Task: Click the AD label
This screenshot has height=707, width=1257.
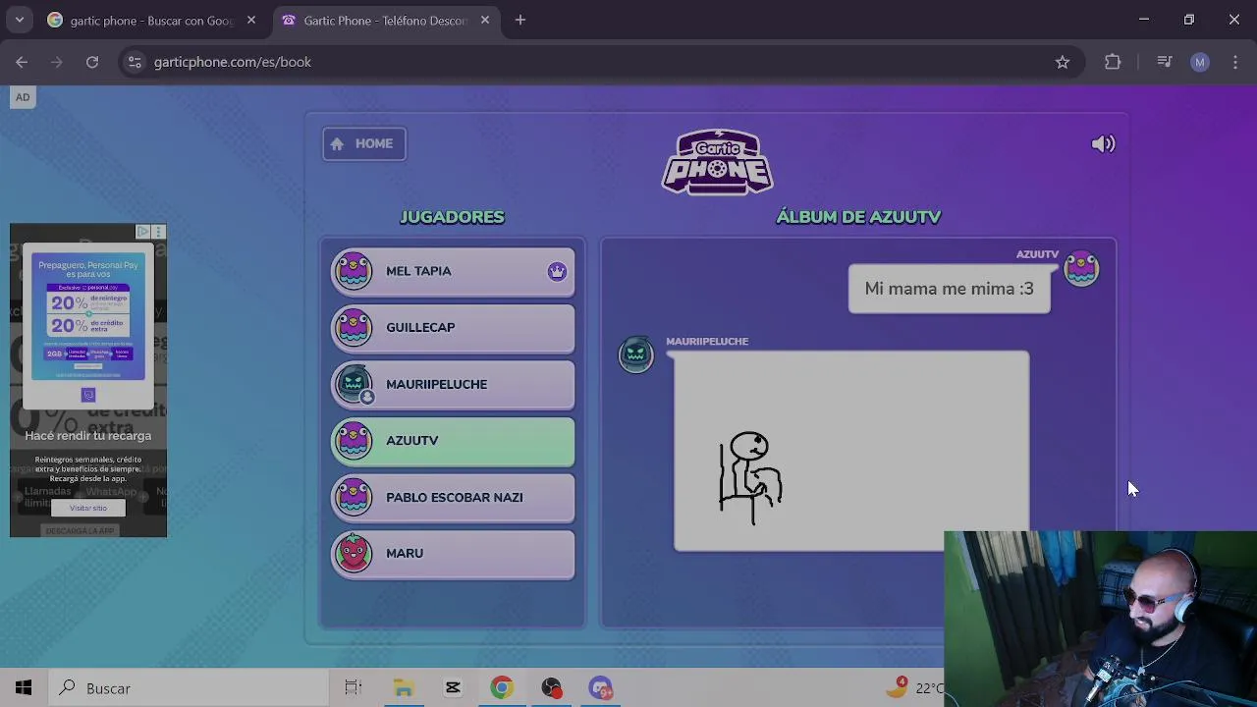Action: tap(23, 97)
